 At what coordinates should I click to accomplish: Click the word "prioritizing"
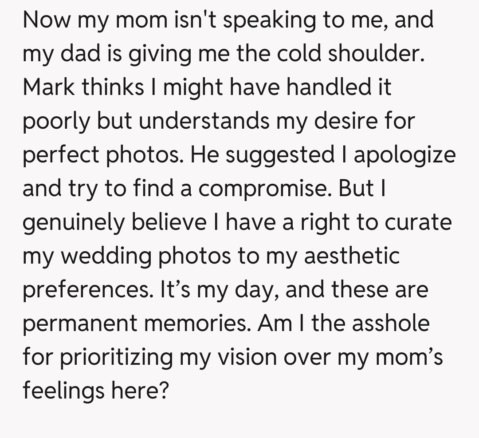pyautogui.click(x=117, y=357)
